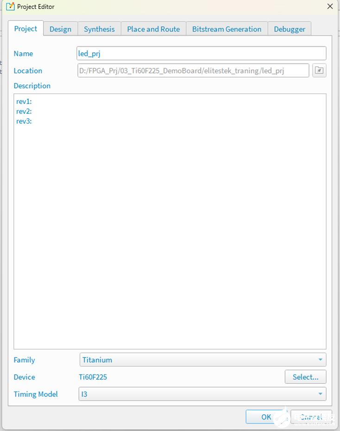Image resolution: width=340 pixels, height=431 pixels.
Task: Open the Synthesis tab
Action: pyautogui.click(x=99, y=29)
